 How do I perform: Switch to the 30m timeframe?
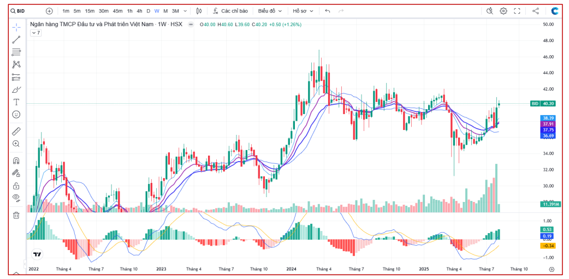[103, 11]
